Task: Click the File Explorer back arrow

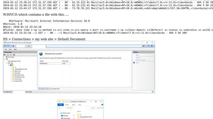Action: pyautogui.click(x=60, y=108)
